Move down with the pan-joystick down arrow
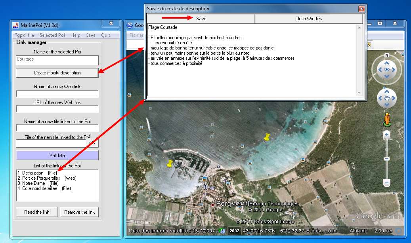411x243 pixels. click(x=386, y=105)
